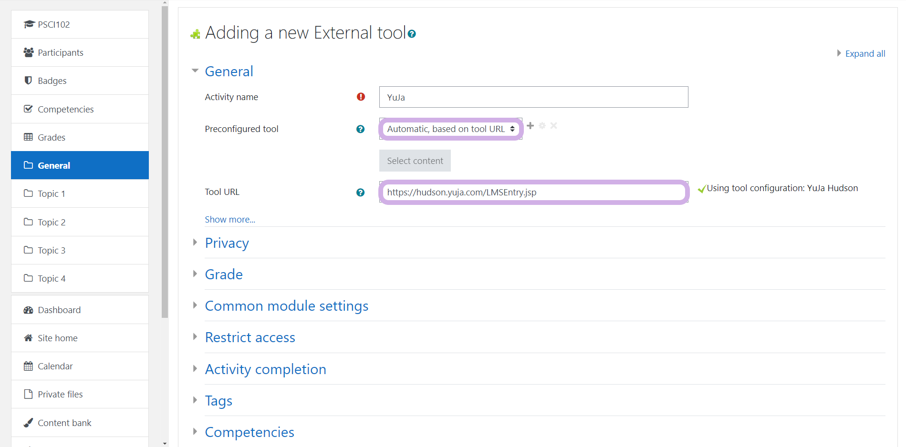Screen dimensions: 906x447
Task: Click the Tool URL text field
Action: click(x=533, y=193)
